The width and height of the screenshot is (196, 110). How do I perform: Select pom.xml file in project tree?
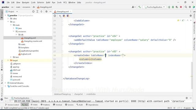point(16,80)
